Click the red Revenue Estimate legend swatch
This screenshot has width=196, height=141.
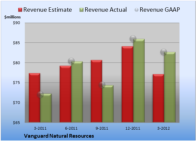20,10
